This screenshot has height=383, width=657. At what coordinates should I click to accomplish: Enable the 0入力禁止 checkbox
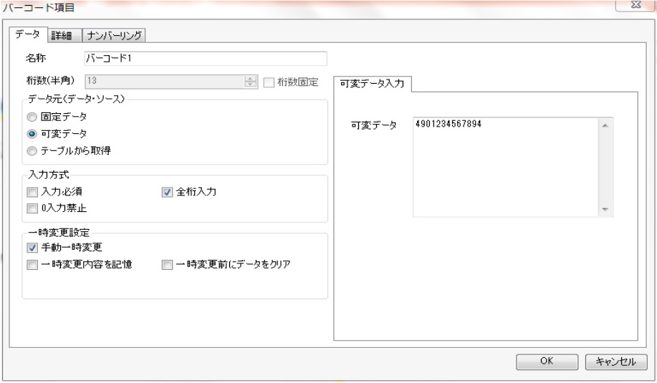tap(32, 209)
